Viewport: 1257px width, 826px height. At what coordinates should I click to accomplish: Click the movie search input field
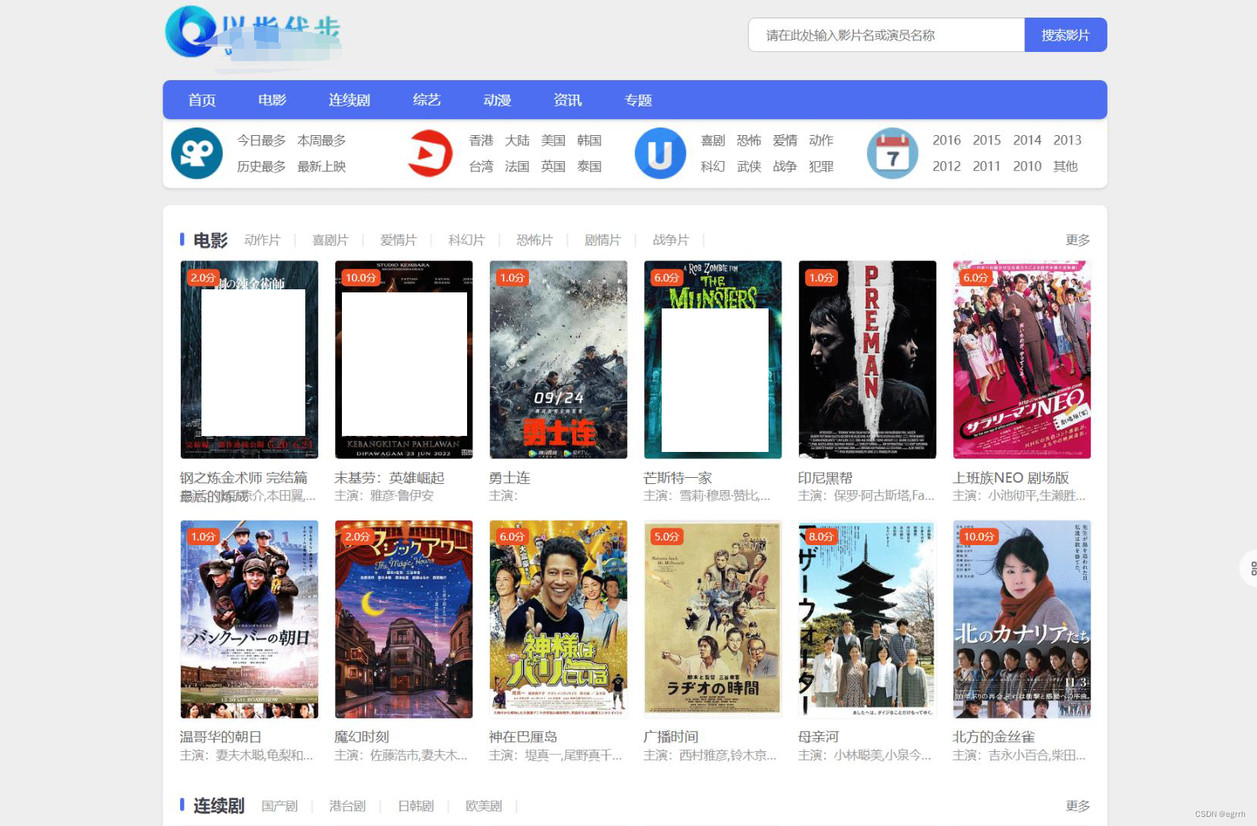886,35
